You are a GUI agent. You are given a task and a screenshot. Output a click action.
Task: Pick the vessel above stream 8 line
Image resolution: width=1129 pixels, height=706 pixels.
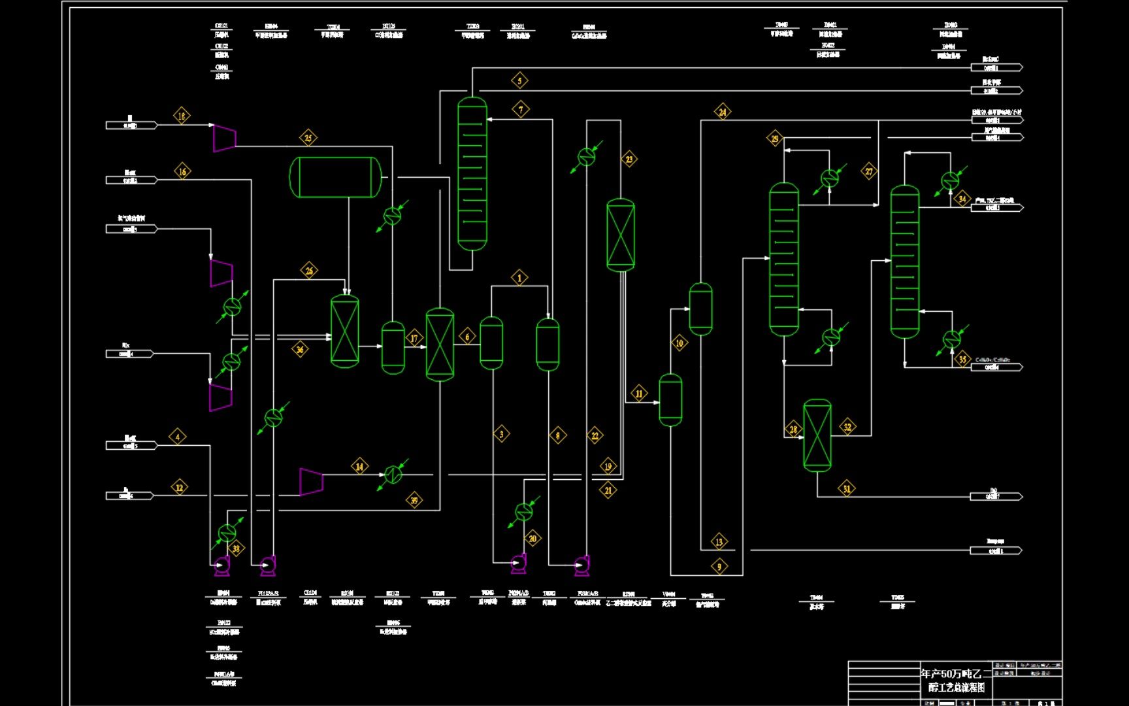point(548,345)
